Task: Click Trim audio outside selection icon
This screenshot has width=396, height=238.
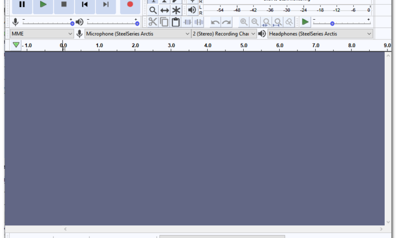Action: [187, 22]
